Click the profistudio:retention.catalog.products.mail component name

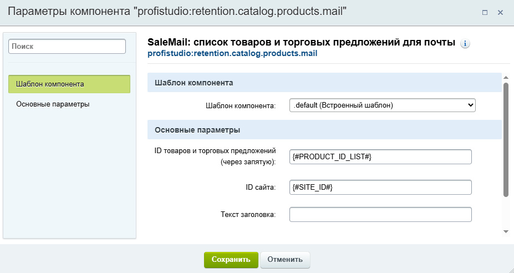point(232,54)
